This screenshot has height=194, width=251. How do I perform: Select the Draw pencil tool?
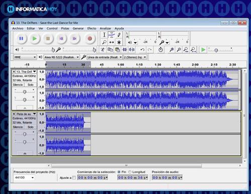(119, 35)
